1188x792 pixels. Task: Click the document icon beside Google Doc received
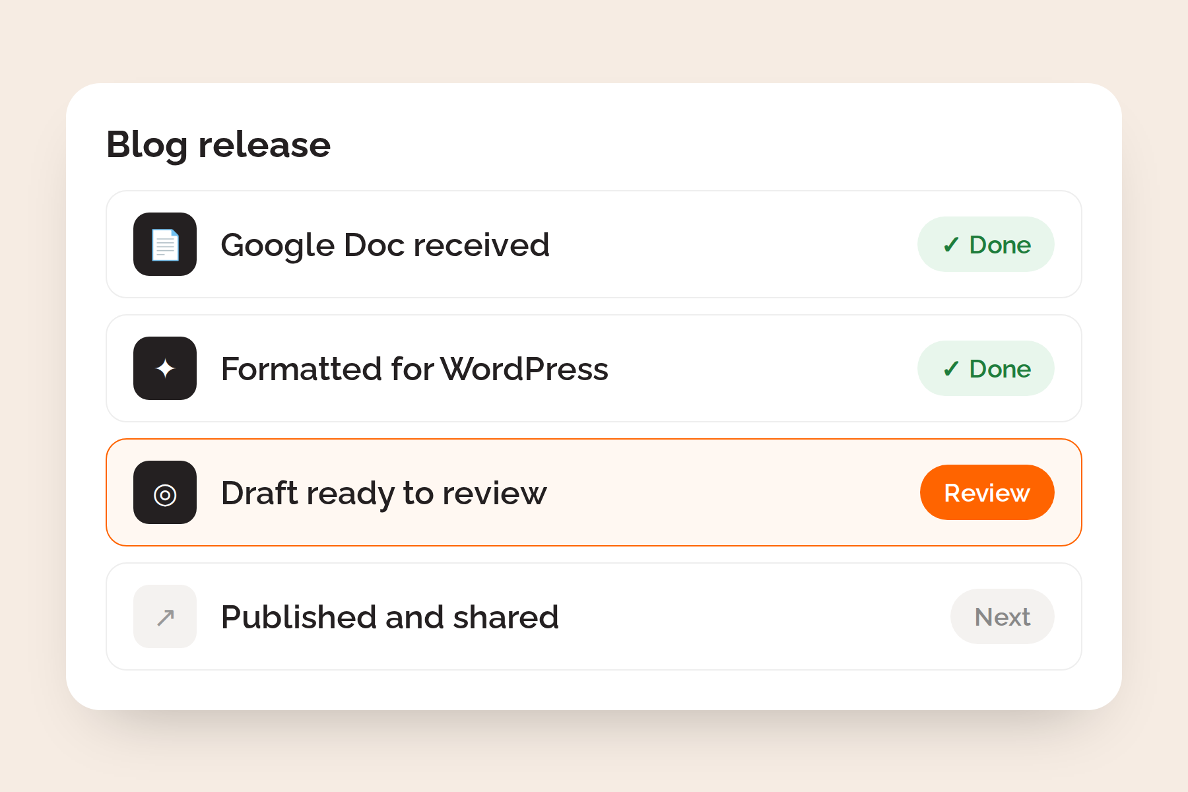point(165,244)
